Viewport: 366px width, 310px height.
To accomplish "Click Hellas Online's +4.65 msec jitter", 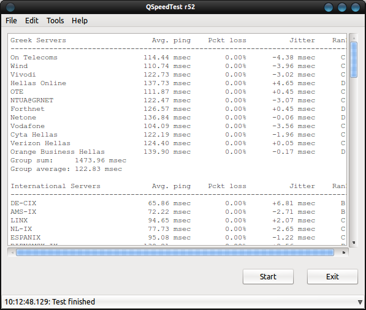I will click(294, 83).
